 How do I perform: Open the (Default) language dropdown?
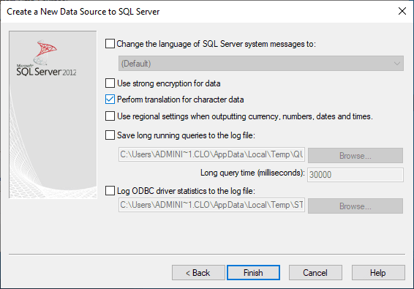tap(261, 64)
